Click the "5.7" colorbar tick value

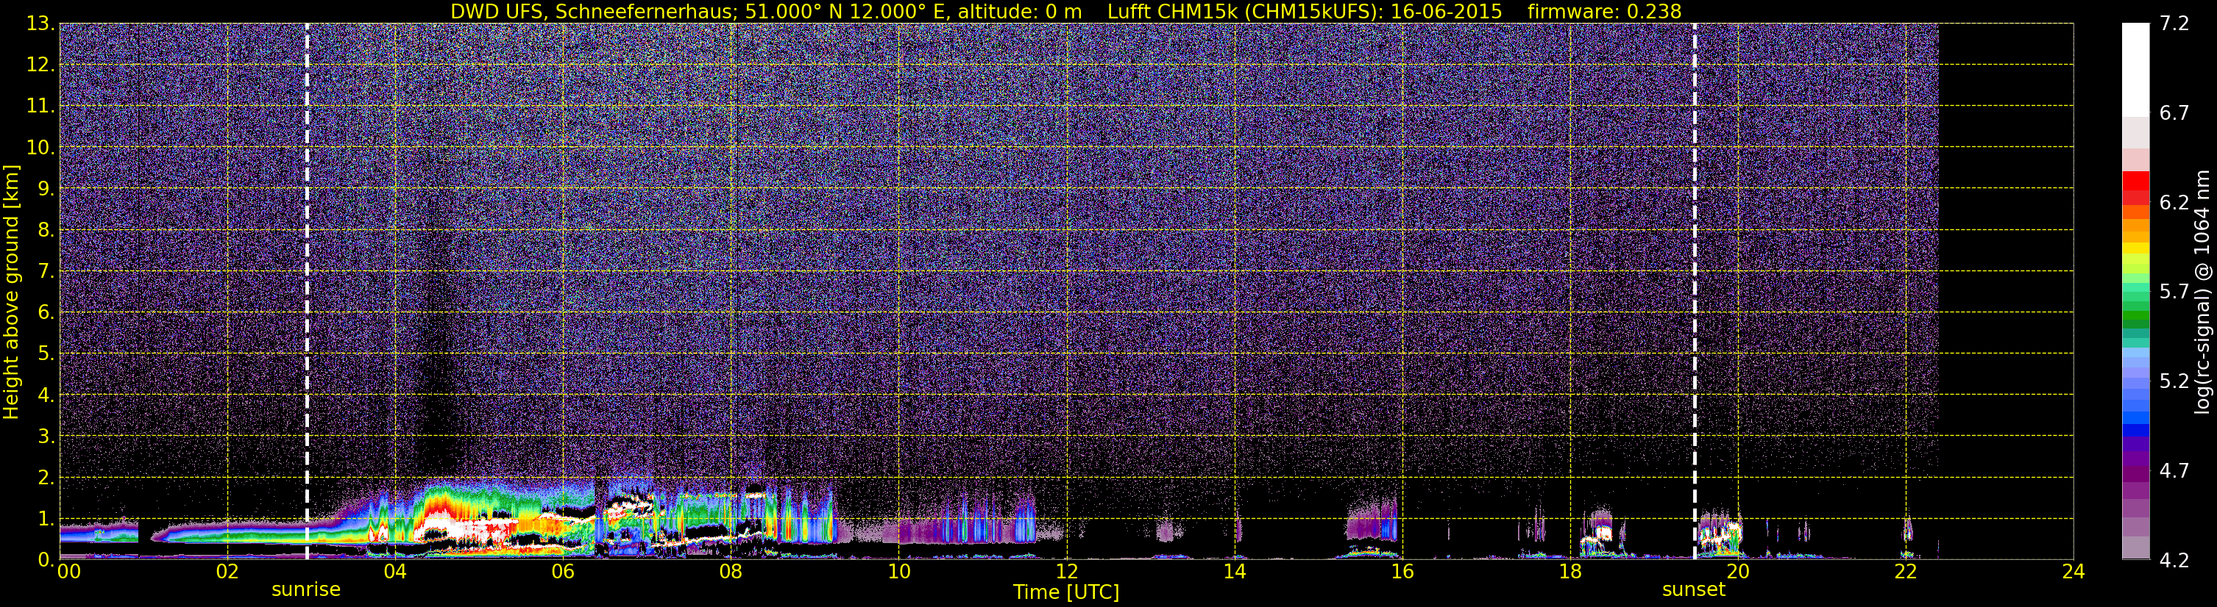click(x=2174, y=292)
